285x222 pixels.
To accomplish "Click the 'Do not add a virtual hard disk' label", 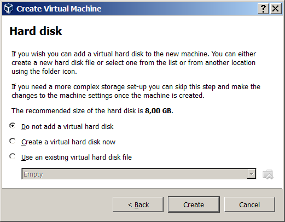I will click(x=67, y=126).
